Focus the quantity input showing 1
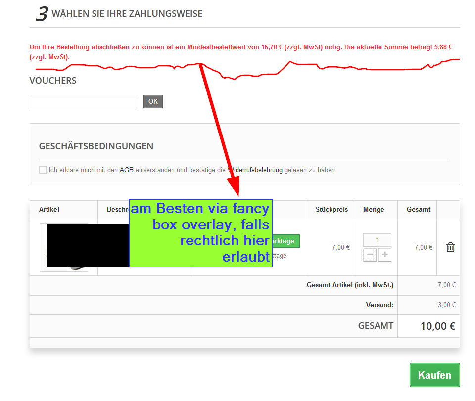Screen dimensions: 475x401 click(377, 240)
